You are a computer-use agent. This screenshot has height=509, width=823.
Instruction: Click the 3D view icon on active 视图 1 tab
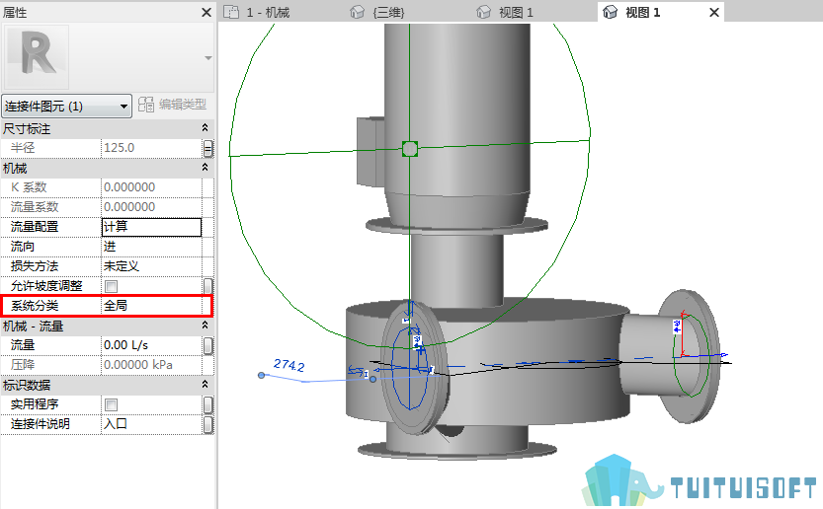coord(610,12)
